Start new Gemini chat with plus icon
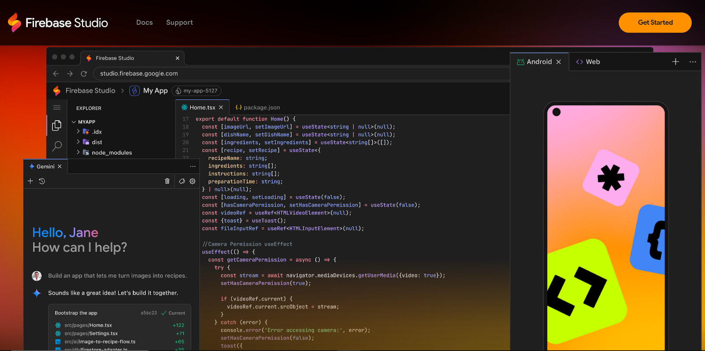Screen dimensions: 705x351 coord(30,181)
